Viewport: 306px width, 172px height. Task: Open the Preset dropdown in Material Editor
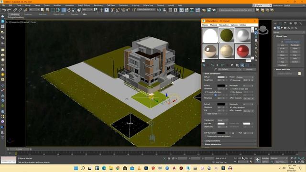point(245,77)
